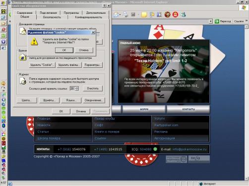Click the red circular icon beside the poker chip
Viewport: 249px width, 186px height.
click(175, 15)
